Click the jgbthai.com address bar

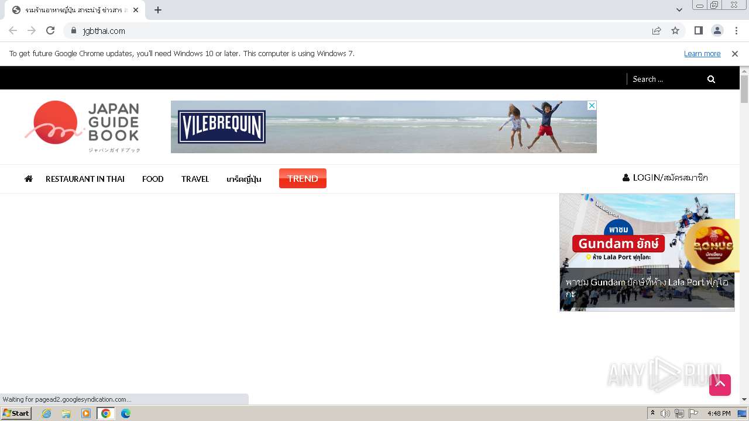click(363, 30)
